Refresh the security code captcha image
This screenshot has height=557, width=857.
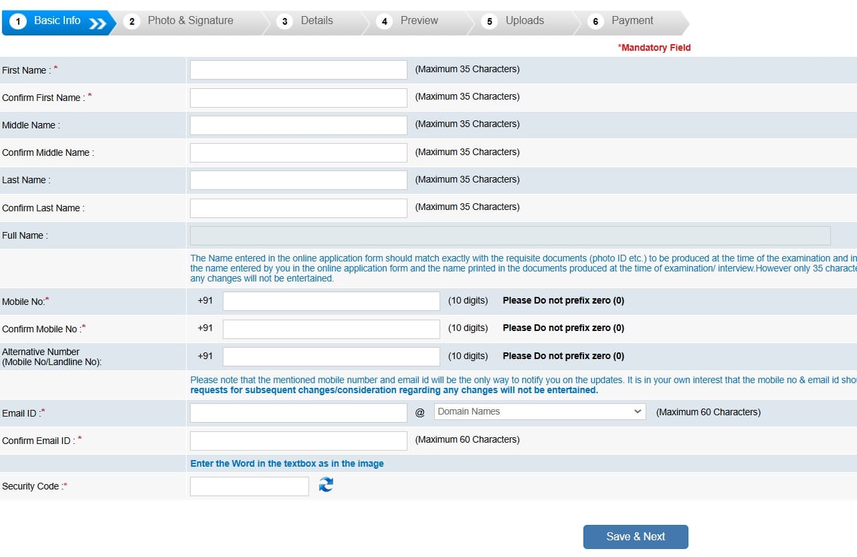(326, 485)
